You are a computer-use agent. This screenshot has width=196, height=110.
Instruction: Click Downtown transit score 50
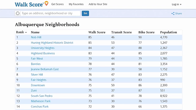113,85
